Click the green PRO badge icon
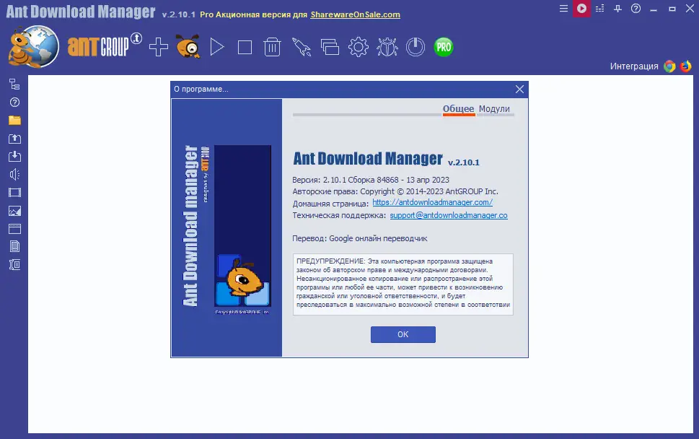The width and height of the screenshot is (699, 439). point(442,47)
